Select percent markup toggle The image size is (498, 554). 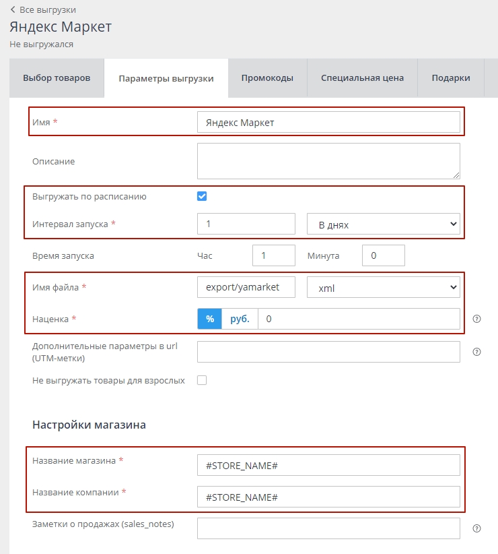click(x=210, y=319)
